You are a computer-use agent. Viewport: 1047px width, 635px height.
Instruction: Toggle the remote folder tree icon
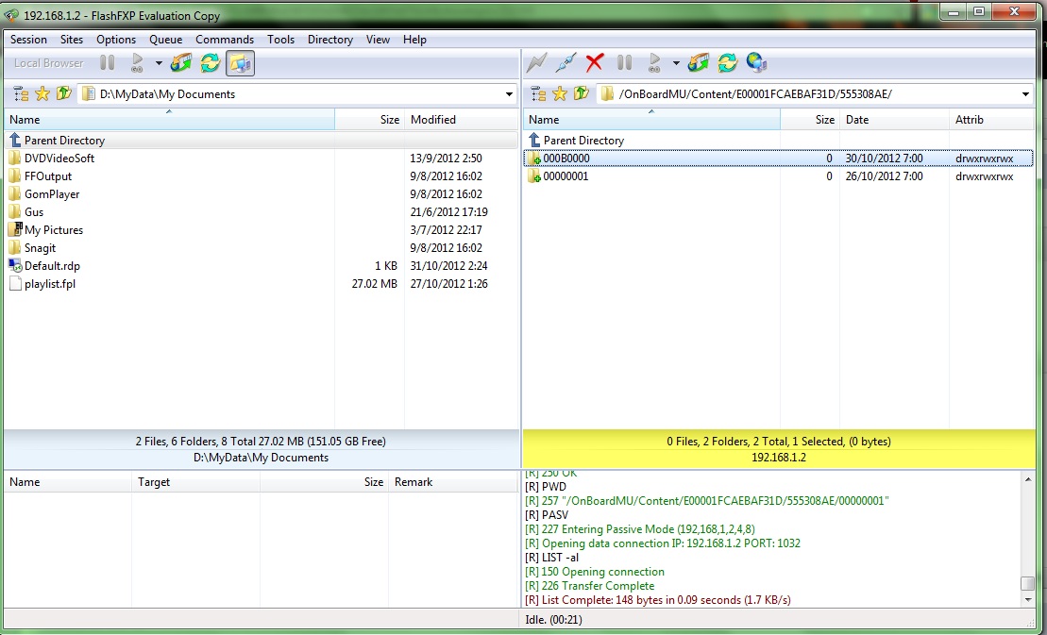tap(538, 94)
